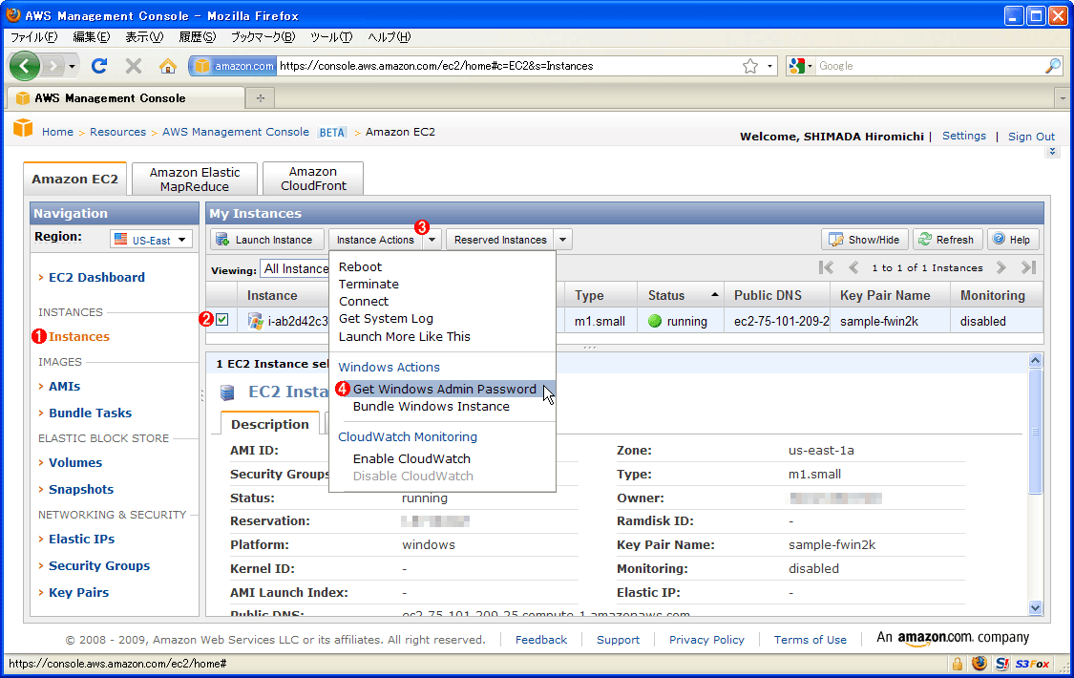Reload the page with refresh icon
Image resolution: width=1074 pixels, height=678 pixels.
point(99,66)
